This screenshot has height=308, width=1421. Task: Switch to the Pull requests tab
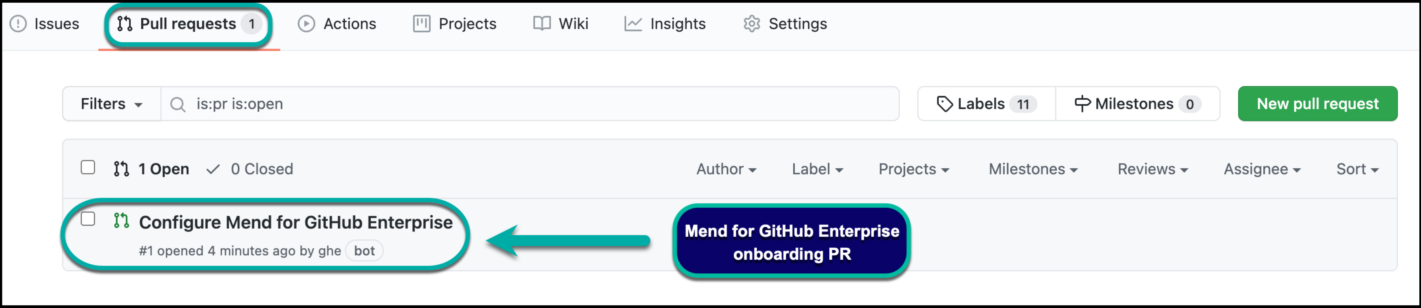(x=188, y=24)
